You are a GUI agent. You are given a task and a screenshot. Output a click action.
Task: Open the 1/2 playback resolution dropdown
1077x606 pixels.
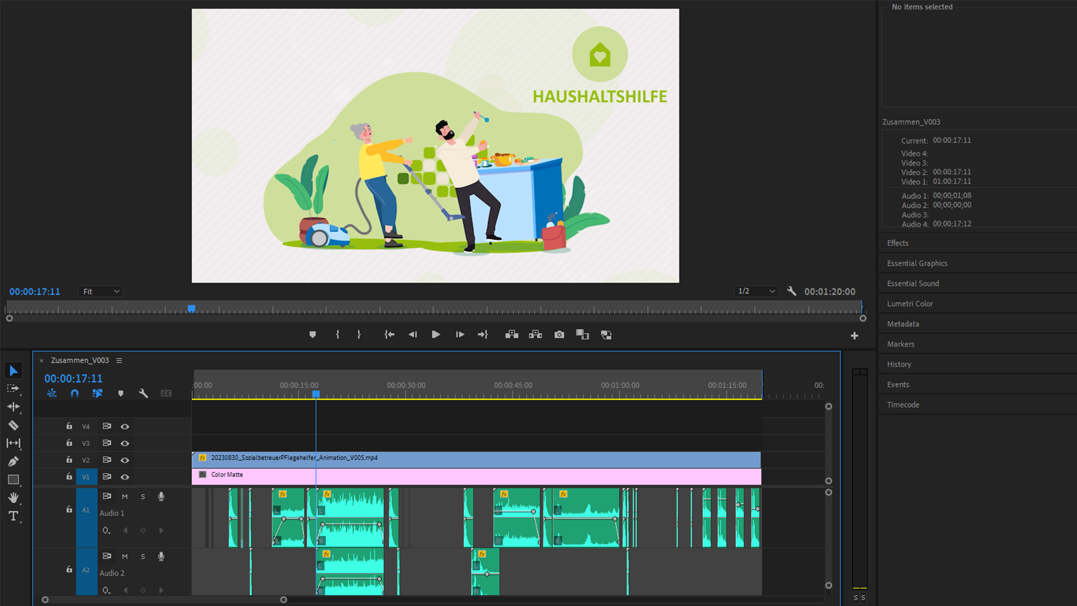[756, 291]
